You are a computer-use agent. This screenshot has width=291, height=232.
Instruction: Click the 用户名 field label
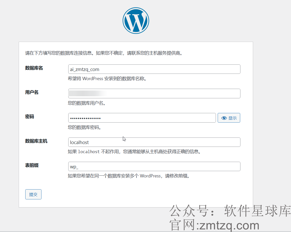(32, 92)
